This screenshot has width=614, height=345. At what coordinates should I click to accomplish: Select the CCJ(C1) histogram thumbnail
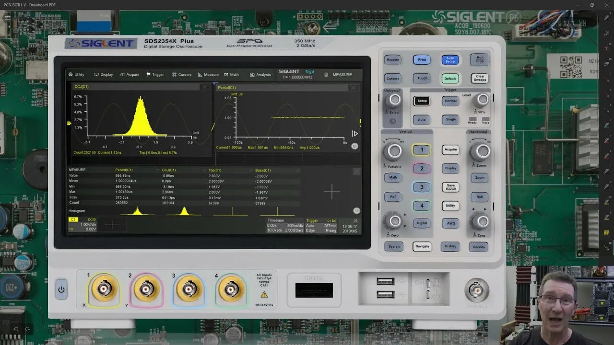pyautogui.click(x=184, y=211)
